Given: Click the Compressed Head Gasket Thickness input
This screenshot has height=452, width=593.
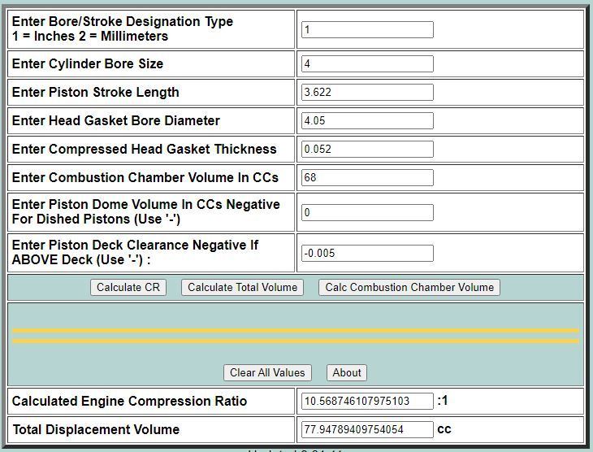Looking at the screenshot, I should 367,149.
